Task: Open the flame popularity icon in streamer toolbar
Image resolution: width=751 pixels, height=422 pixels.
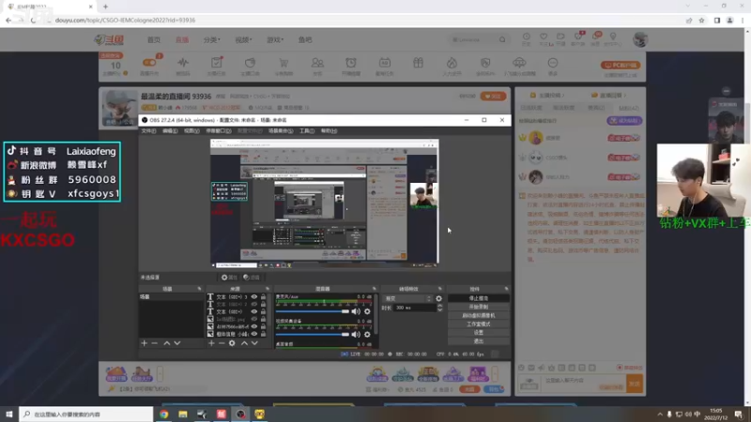Action: 452,63
